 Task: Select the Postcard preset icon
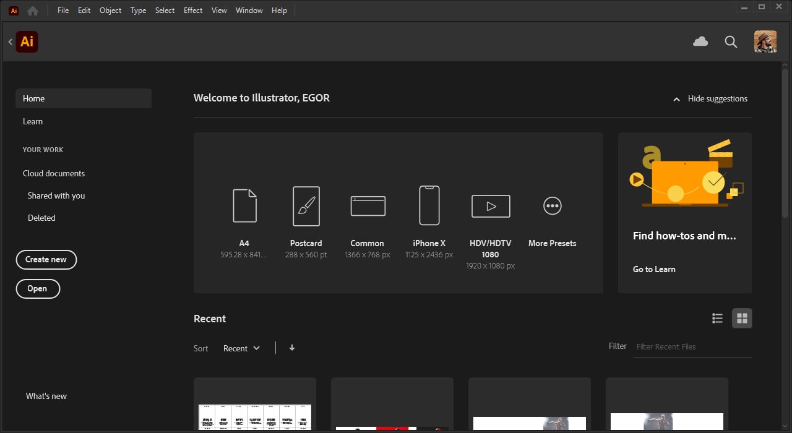point(306,206)
